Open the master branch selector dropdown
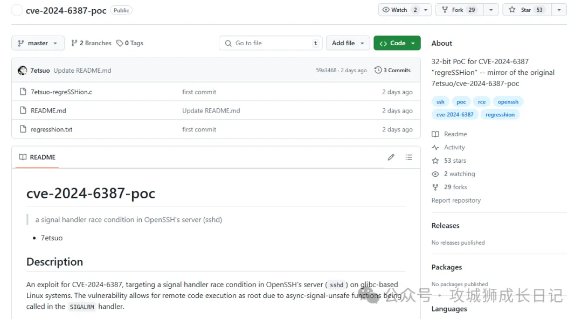 point(38,43)
